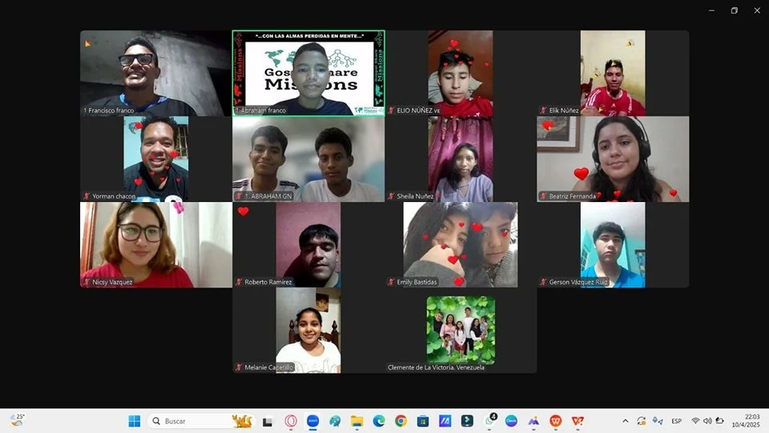Select Gerson Vázquez Ruiz's video tile
The height and width of the screenshot is (433, 769).
pos(613,245)
